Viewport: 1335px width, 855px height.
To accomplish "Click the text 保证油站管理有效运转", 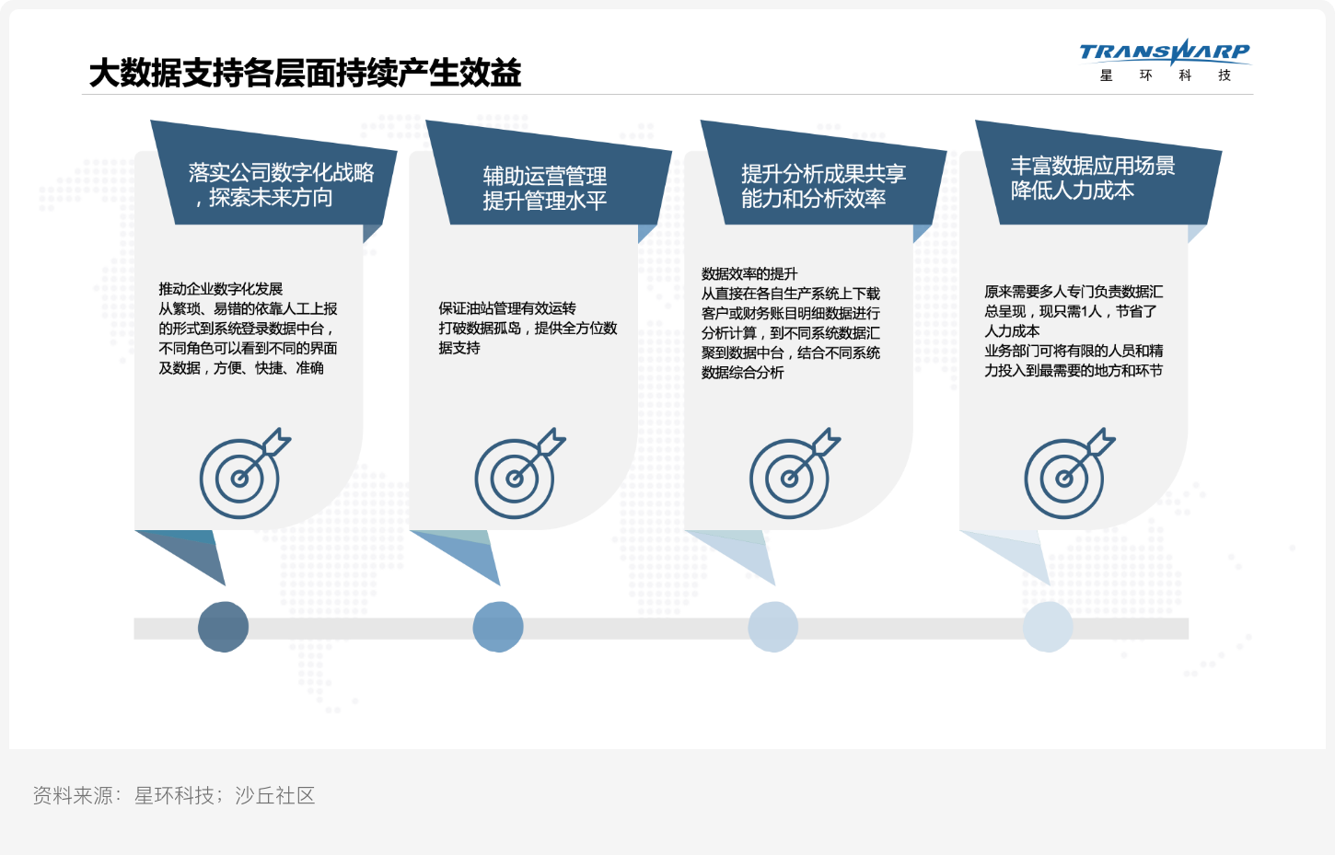I will pyautogui.click(x=507, y=308).
